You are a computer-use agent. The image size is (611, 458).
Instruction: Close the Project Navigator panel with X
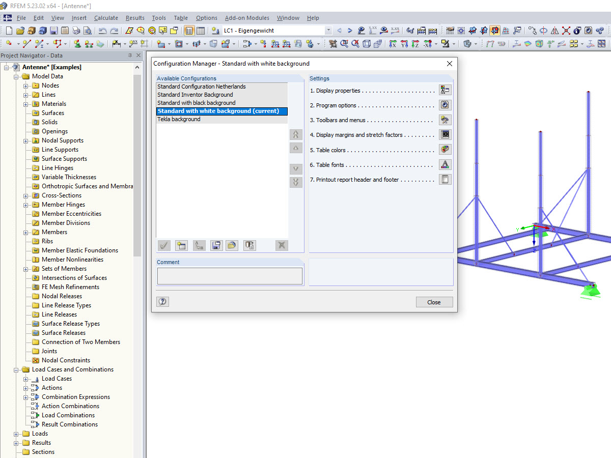[x=139, y=55]
